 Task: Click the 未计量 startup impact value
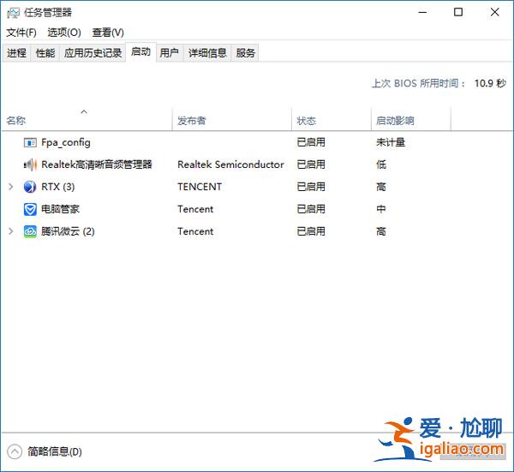tap(391, 142)
